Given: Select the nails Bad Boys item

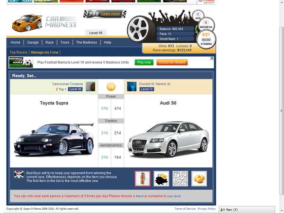Looking at the screenshot, I should pyautogui.click(x=180, y=178).
